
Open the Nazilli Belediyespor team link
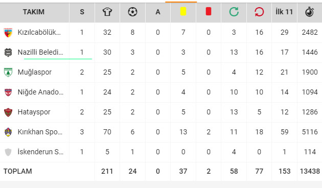tap(40, 52)
